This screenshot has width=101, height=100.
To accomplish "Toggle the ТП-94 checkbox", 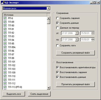I will [5, 40].
